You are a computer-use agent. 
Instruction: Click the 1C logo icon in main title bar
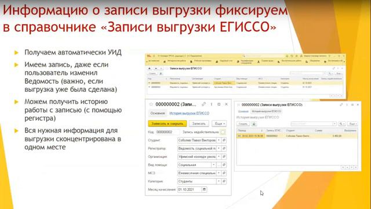(x=149, y=56)
